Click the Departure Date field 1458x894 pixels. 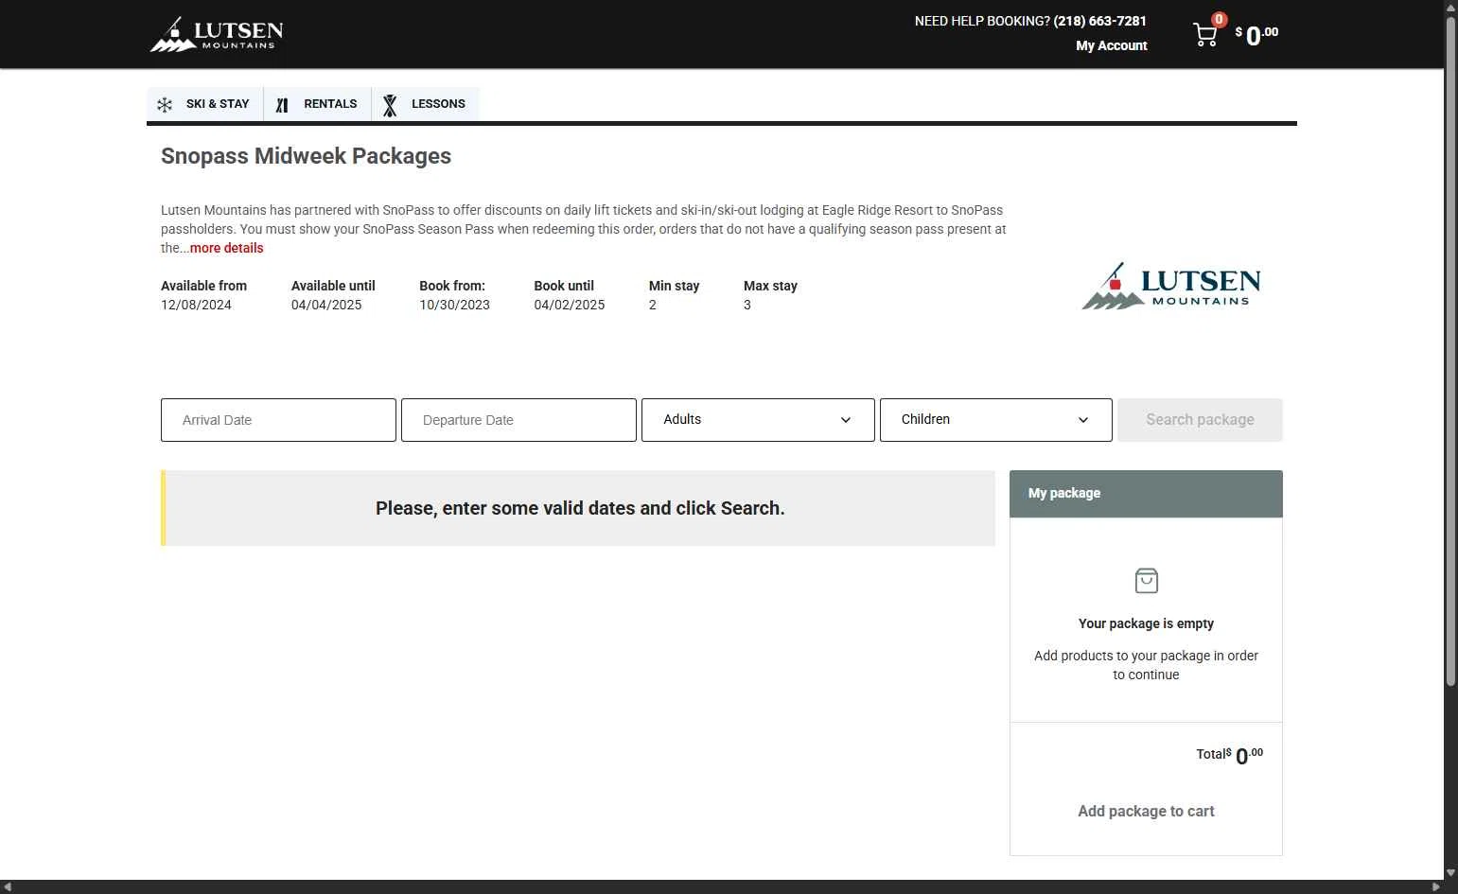(518, 420)
